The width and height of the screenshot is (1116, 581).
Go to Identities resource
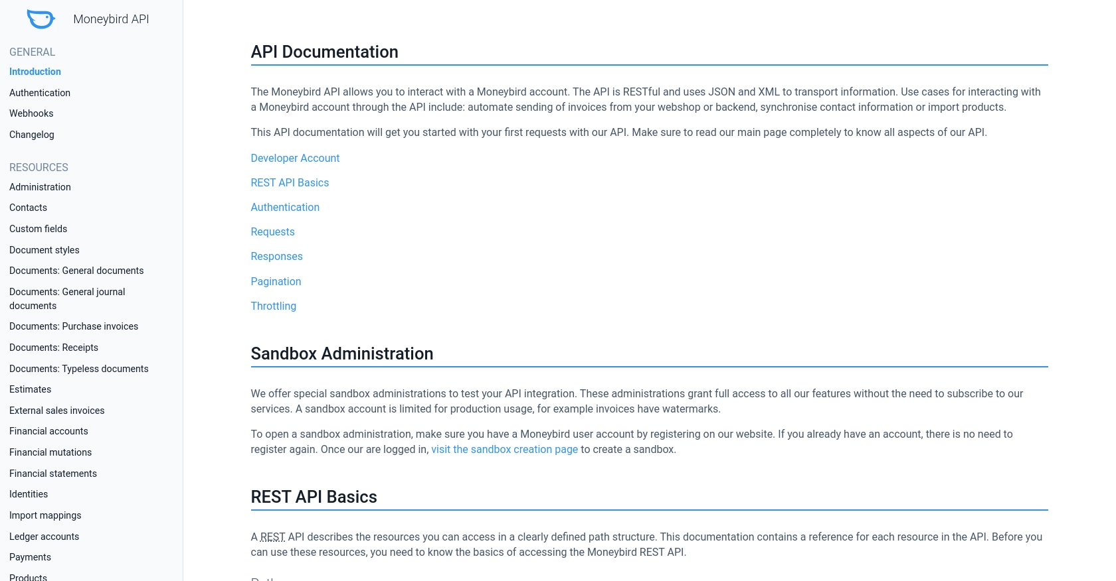coord(29,494)
